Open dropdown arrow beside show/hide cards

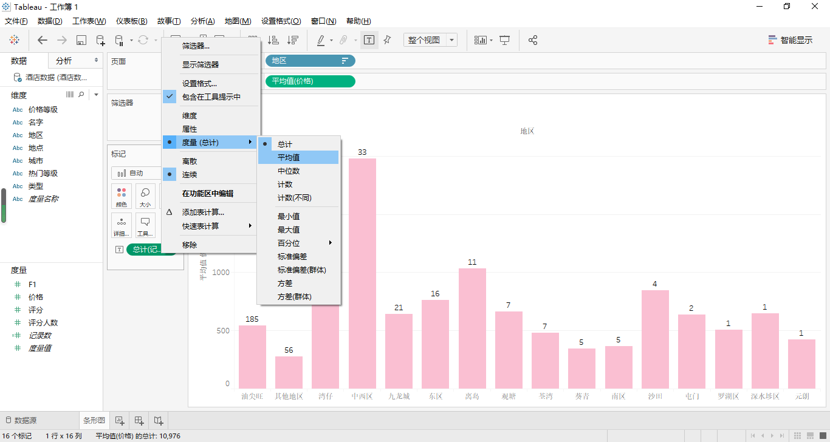tap(491, 41)
